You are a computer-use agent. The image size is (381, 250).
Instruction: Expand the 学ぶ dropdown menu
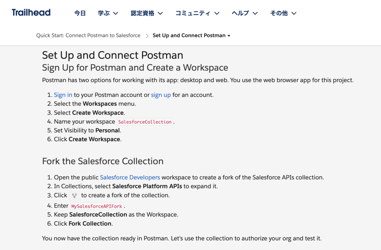108,13
